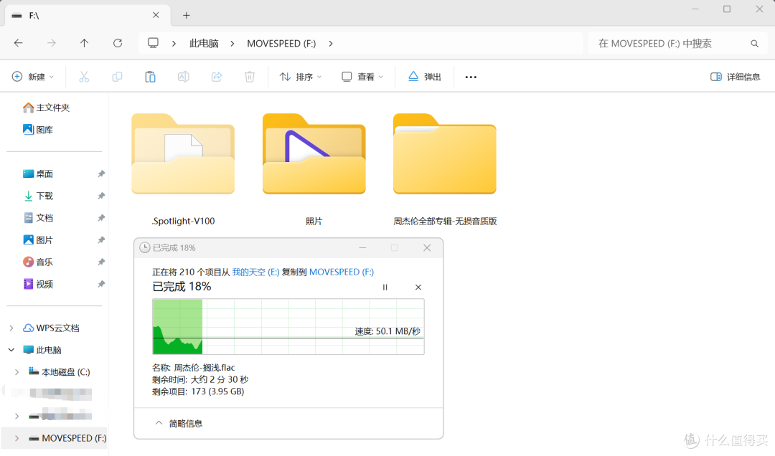
Task: Toggle the 详细信息 details pane
Action: click(x=736, y=77)
